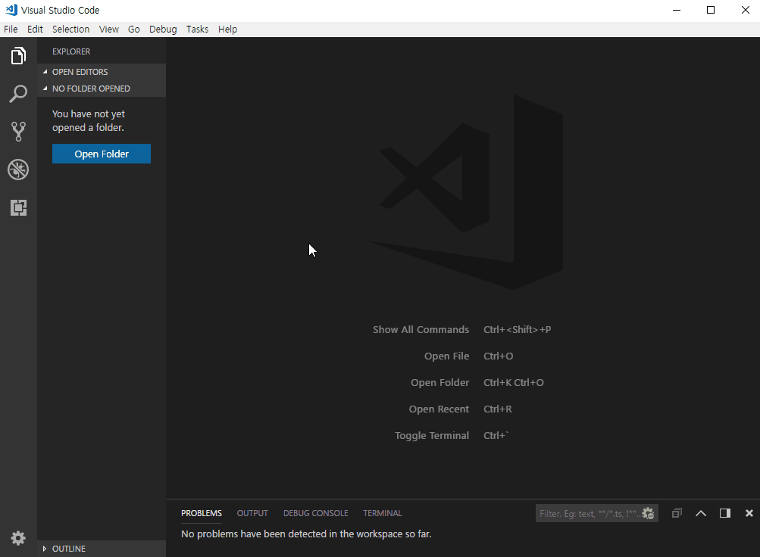Move the panel to the right side
The height and width of the screenshot is (557, 760).
click(x=725, y=513)
